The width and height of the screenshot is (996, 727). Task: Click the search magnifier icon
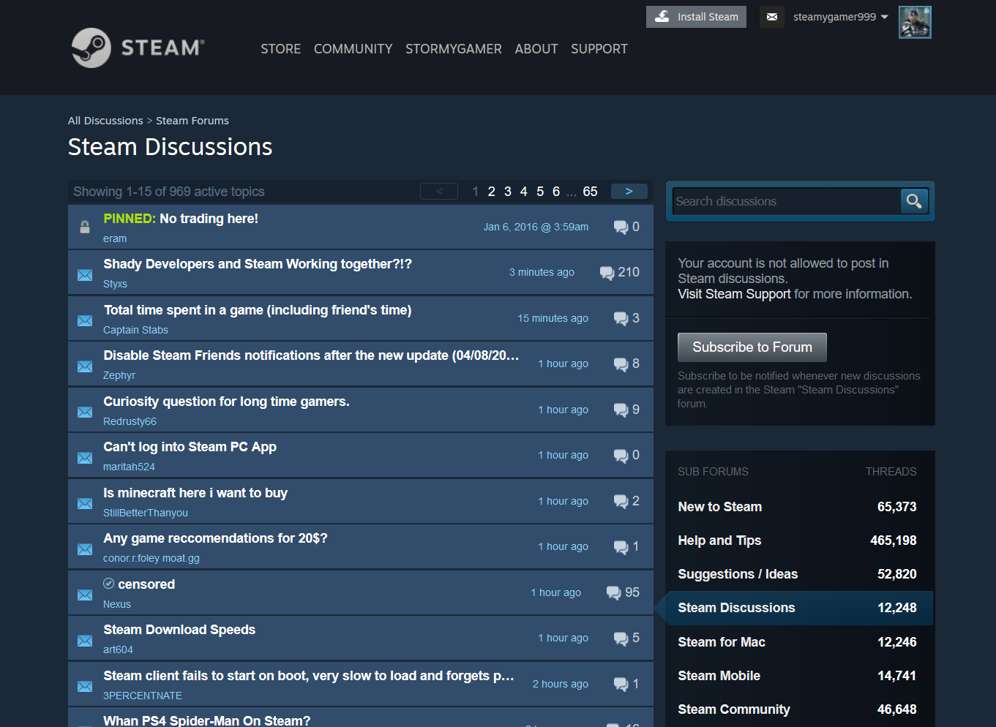click(913, 201)
